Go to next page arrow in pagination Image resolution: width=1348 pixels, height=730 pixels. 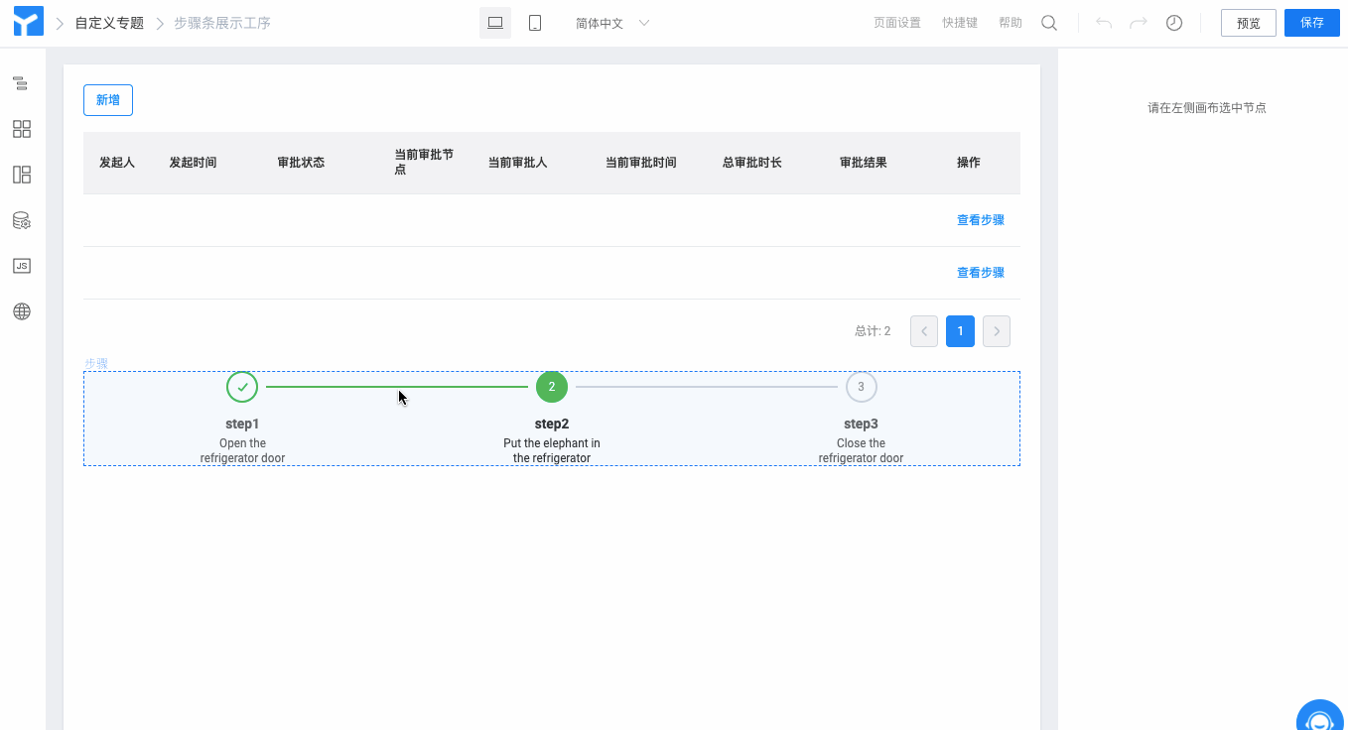[997, 331]
